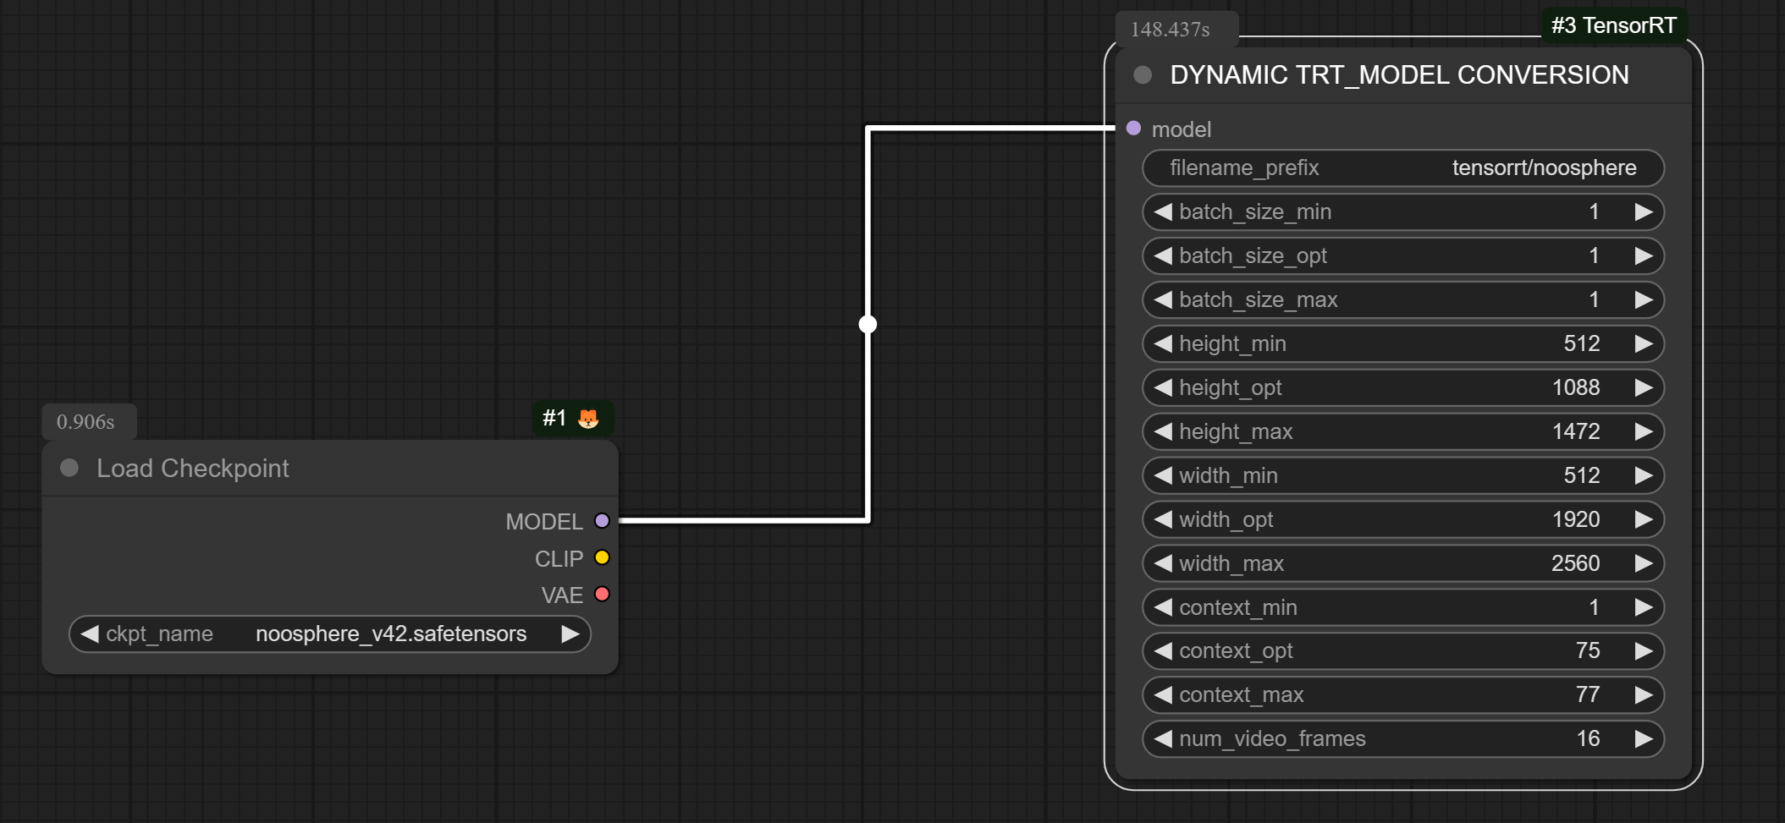Decrease height_min value

(x=1163, y=343)
